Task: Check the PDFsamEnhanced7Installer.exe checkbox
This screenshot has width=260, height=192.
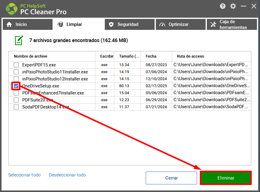Action: 16,93
